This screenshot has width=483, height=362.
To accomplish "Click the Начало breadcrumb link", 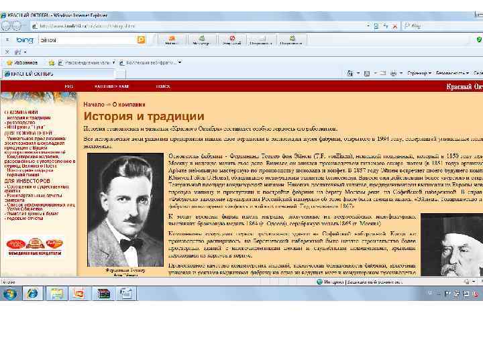I will coord(94,105).
